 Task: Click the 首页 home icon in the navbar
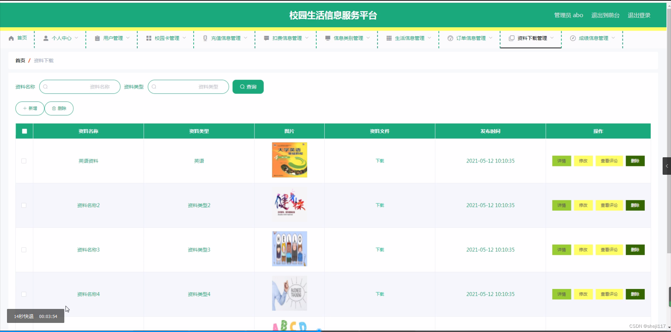point(10,38)
